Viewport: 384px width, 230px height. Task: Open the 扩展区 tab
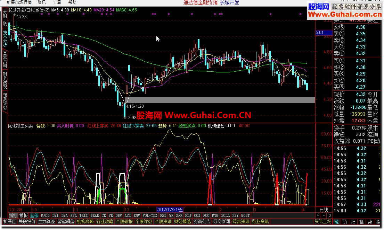pyautogui.click(x=9, y=222)
